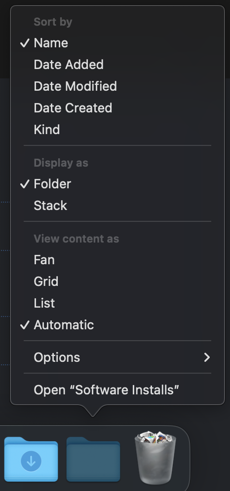View content as Grid
This screenshot has height=491, width=230.
pos(117,281)
